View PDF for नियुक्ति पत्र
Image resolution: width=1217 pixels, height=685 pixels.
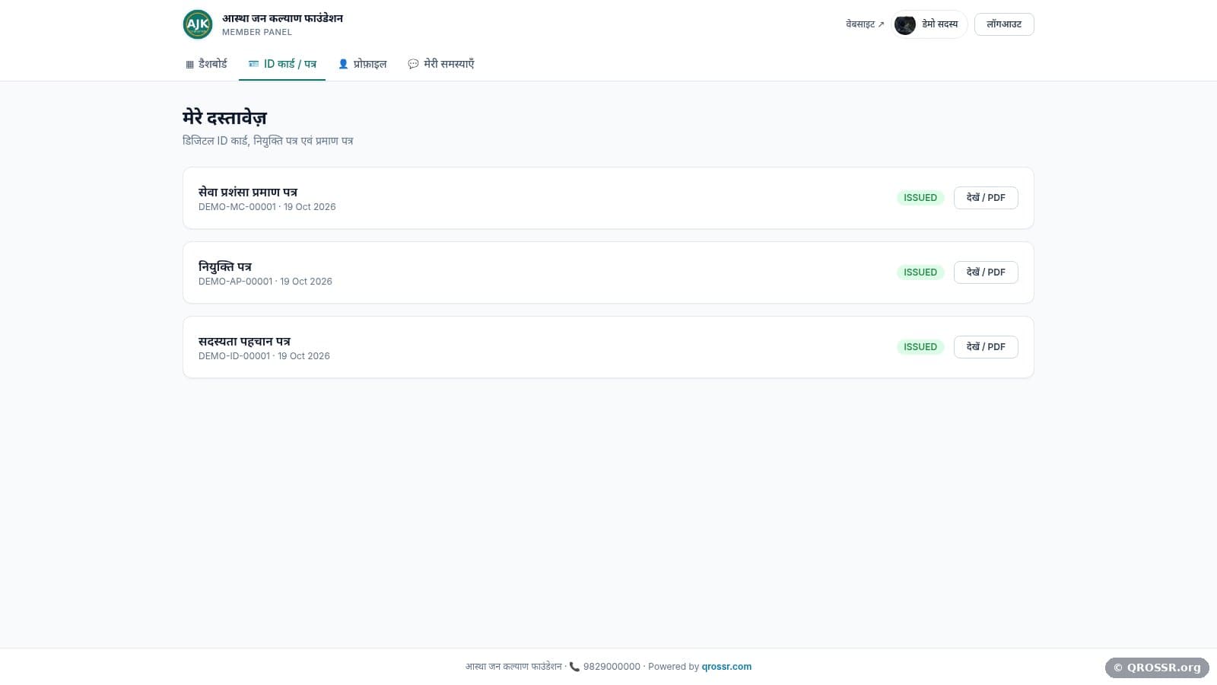(986, 272)
